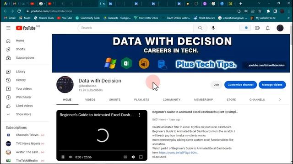Open the CHANNELS tab
The image size is (293, 164).
[257, 100]
